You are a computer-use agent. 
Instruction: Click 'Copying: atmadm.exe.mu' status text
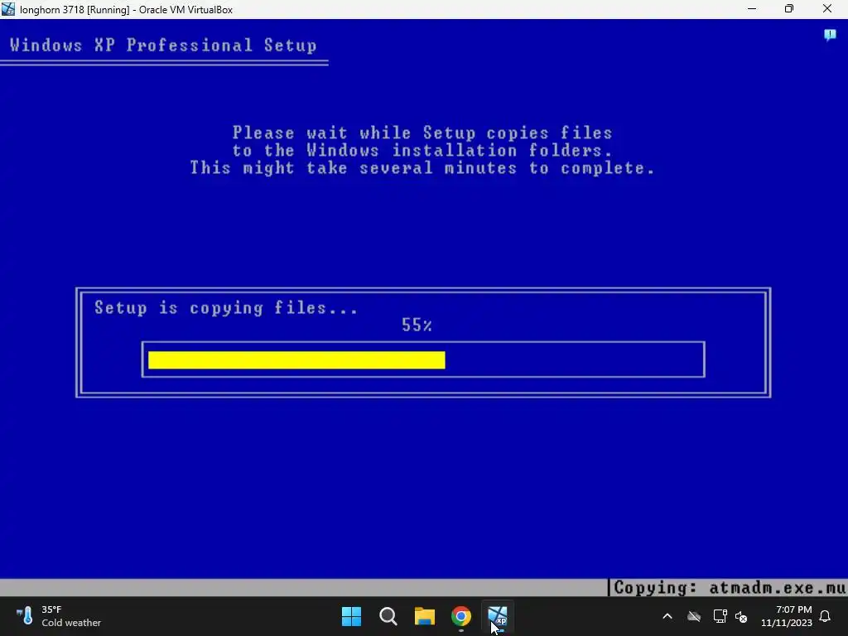pos(730,588)
